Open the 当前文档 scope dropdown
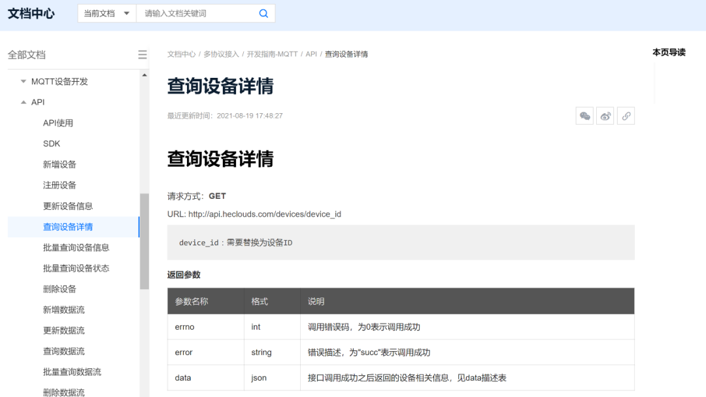Viewport: 706px width, 397px height. click(106, 12)
